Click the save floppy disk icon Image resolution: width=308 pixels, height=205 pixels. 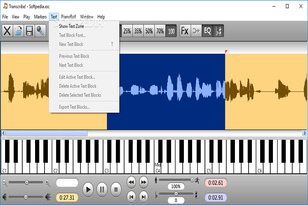point(30,31)
